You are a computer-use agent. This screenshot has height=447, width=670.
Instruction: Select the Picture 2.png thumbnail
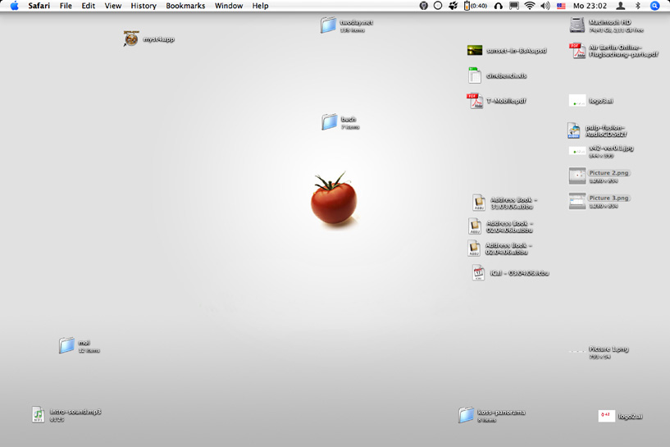click(577, 176)
